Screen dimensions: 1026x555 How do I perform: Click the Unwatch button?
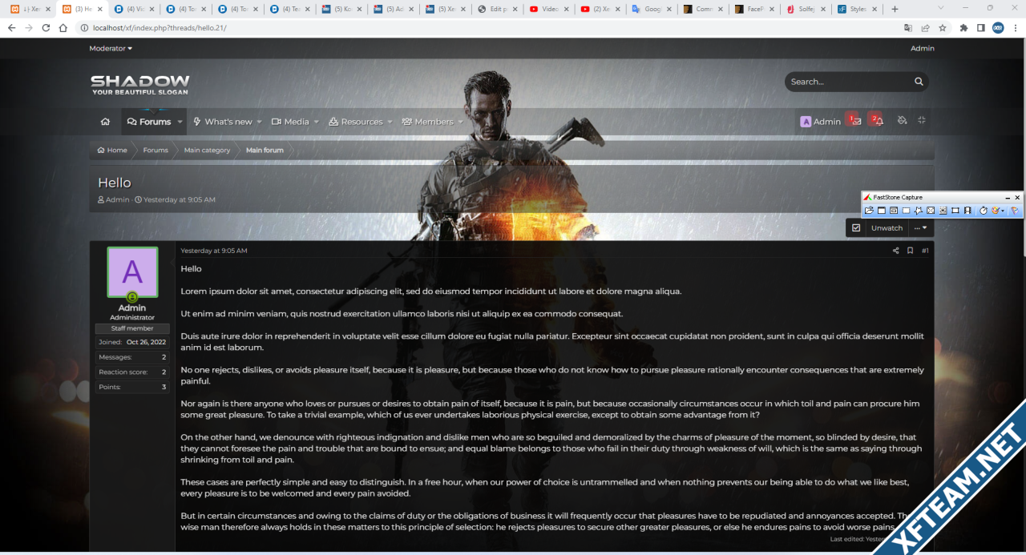[x=887, y=228]
